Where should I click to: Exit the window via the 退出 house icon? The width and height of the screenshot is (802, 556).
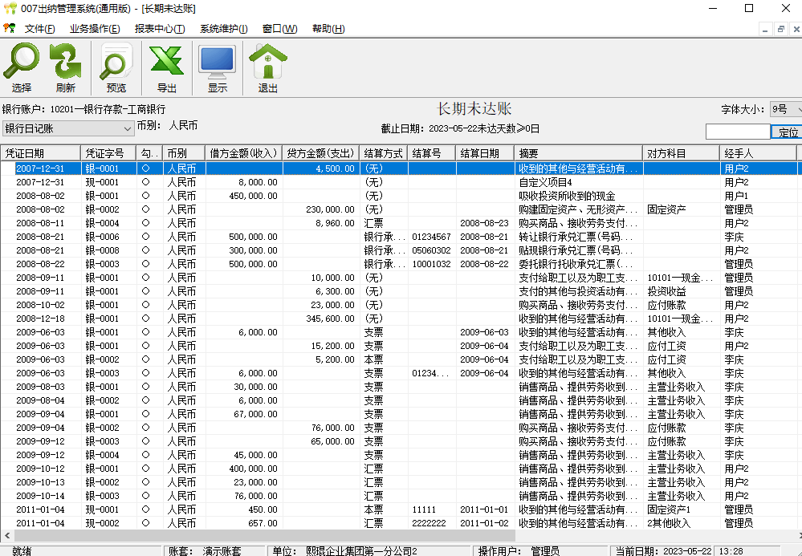(267, 68)
